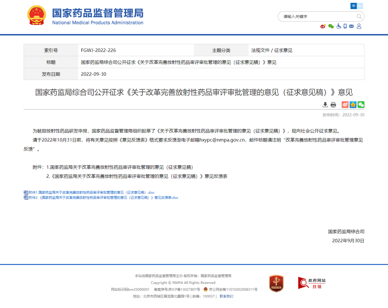Viewport: 388px width, 308px height.
Task: Select the 中 Chinese language option
Action: pos(354,6)
